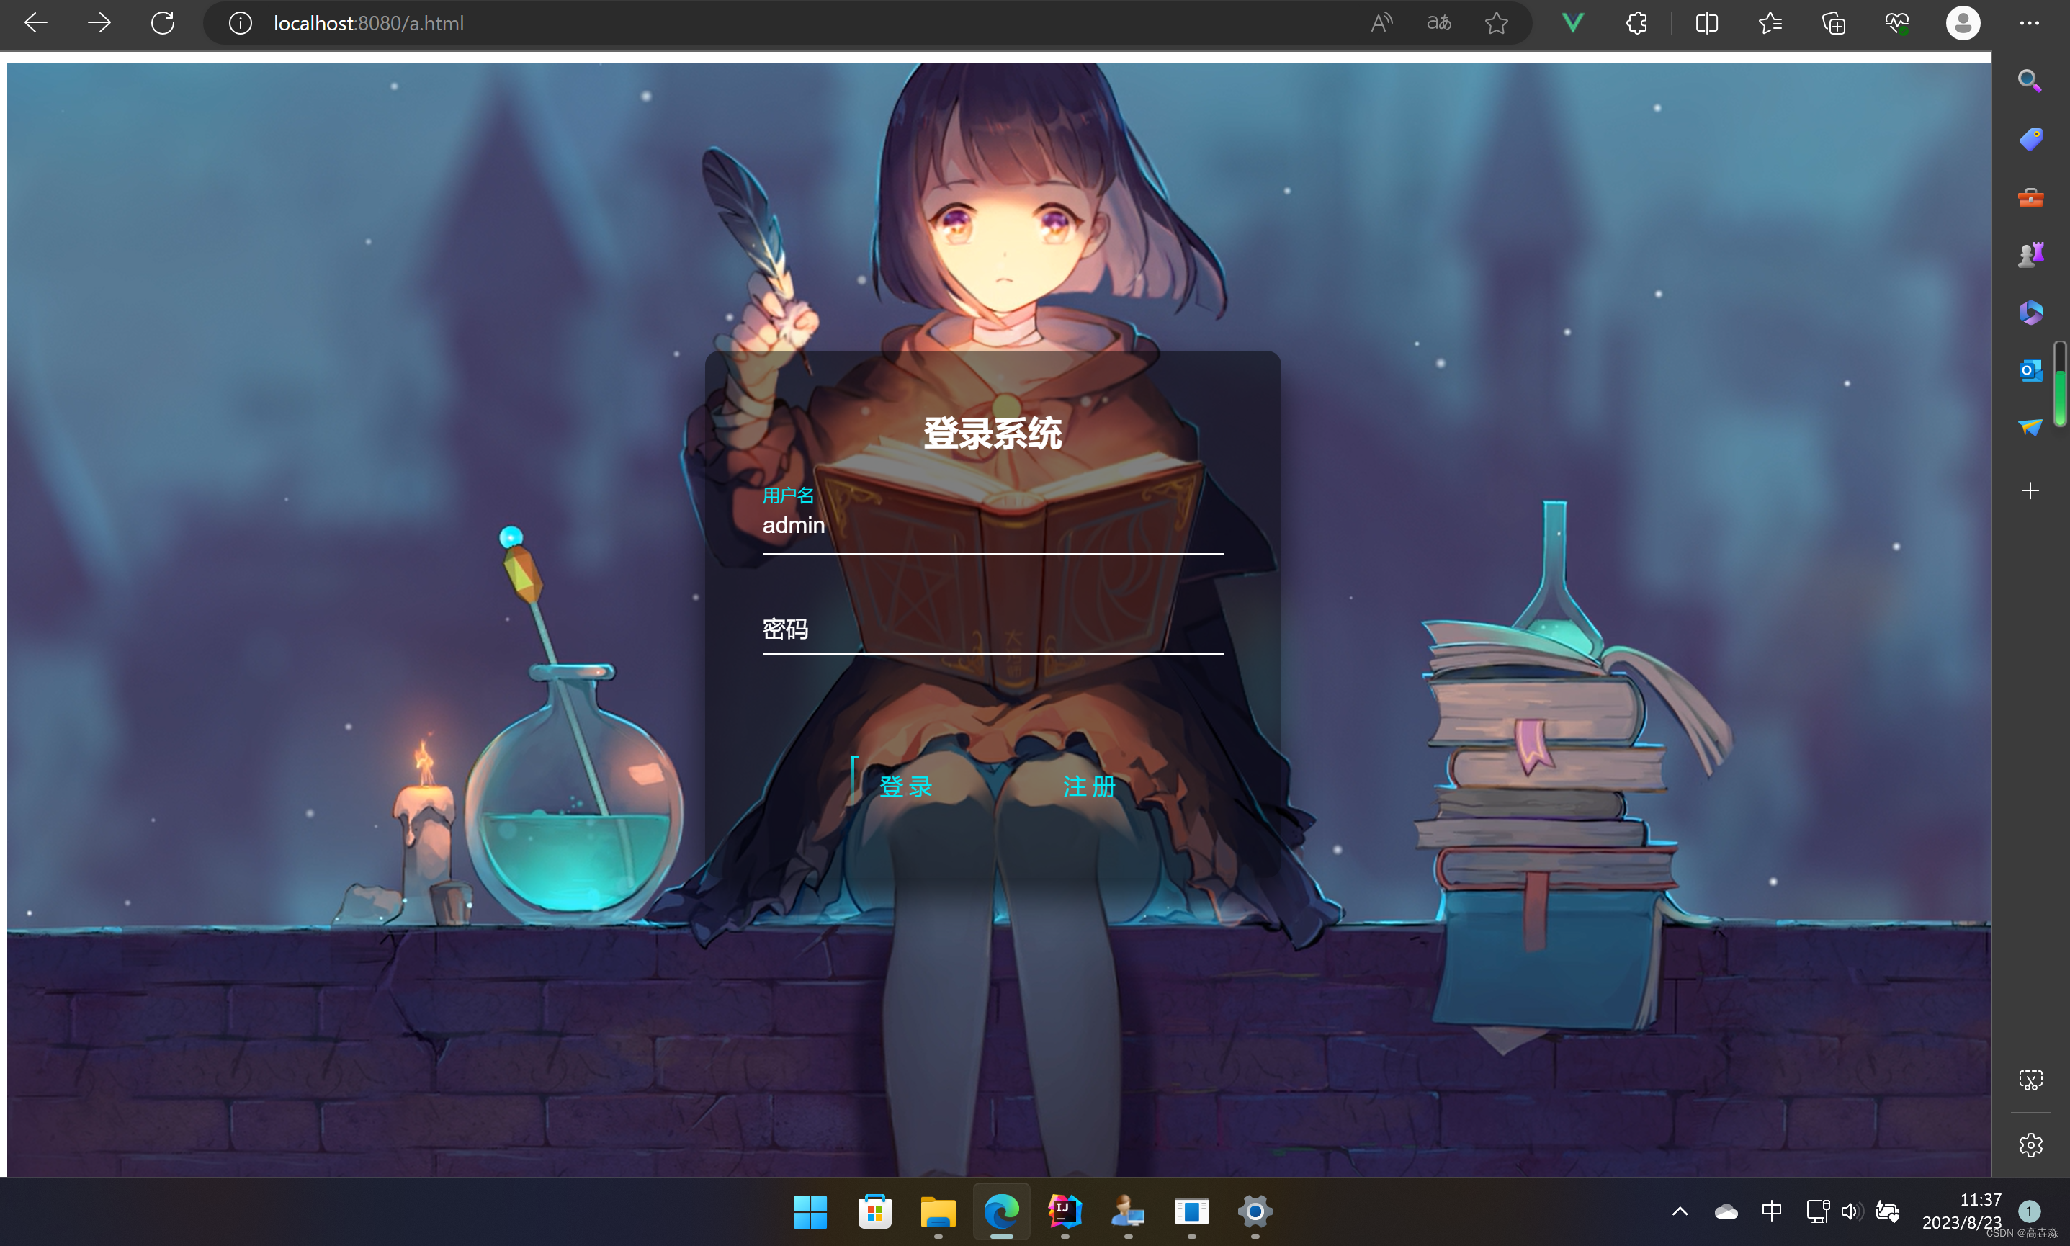Add this page to favorites

[x=1496, y=22]
